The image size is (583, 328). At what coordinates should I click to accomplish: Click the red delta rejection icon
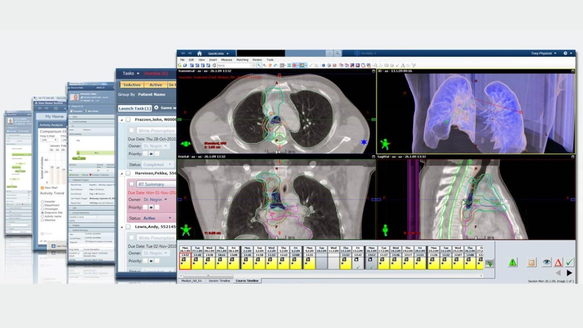(559, 262)
